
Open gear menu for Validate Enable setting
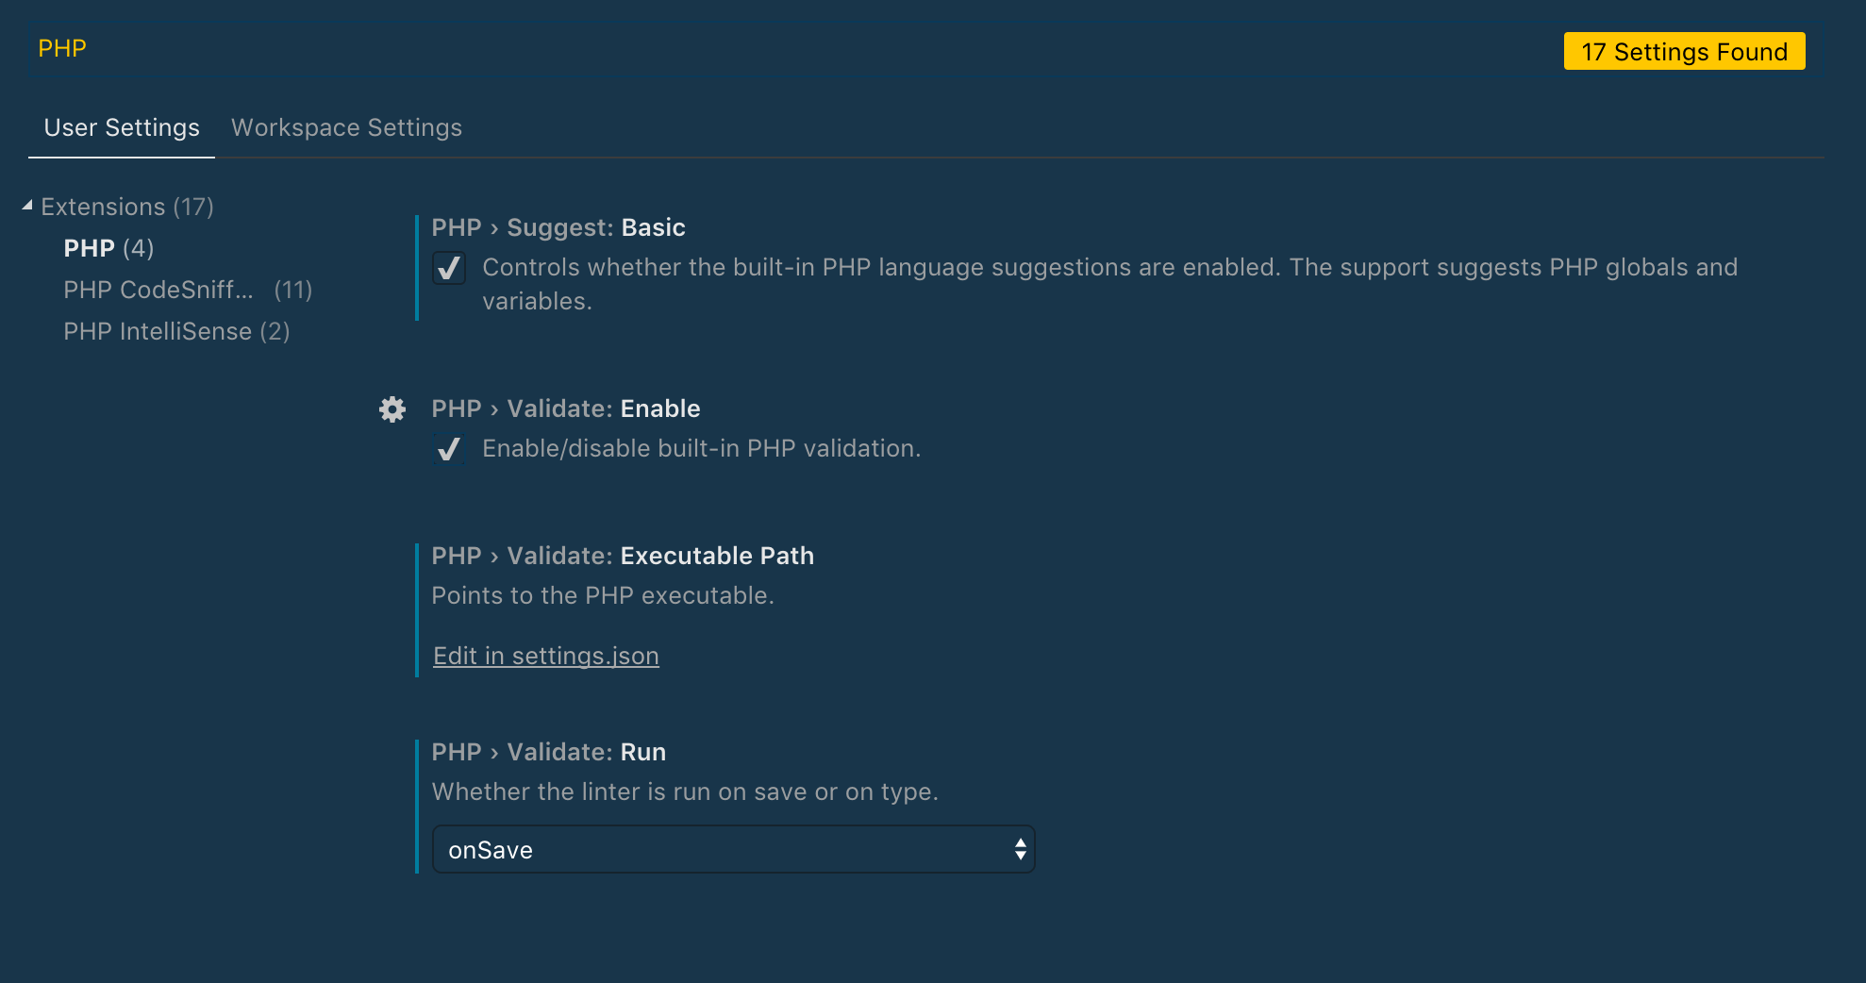(x=392, y=409)
